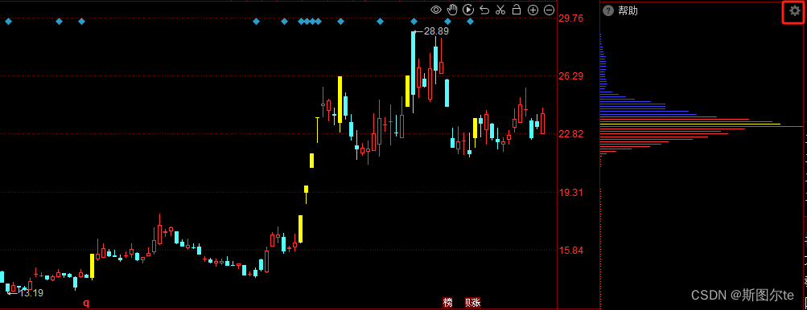The width and height of the screenshot is (807, 310).
Task: Click the 29.76 price axis label
Action: pos(570,18)
